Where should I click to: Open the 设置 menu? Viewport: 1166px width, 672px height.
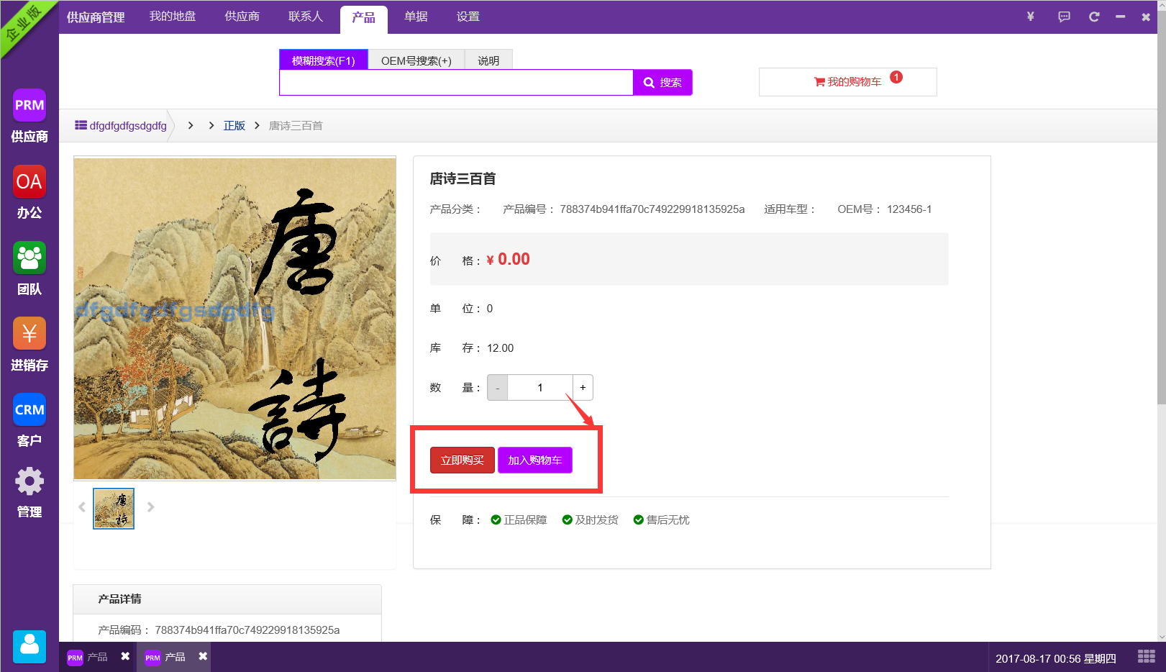click(x=468, y=16)
